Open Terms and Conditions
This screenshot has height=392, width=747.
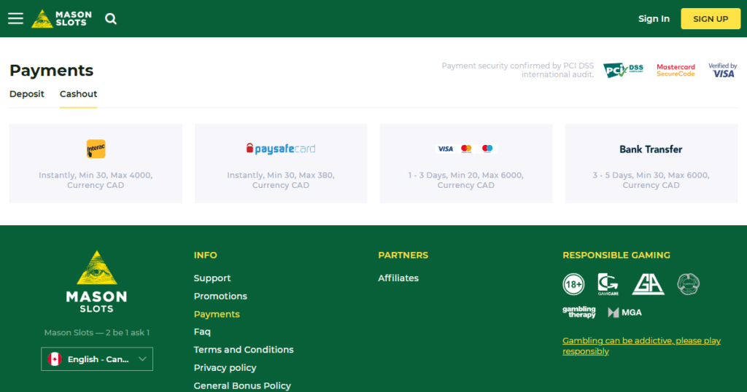pyautogui.click(x=244, y=350)
